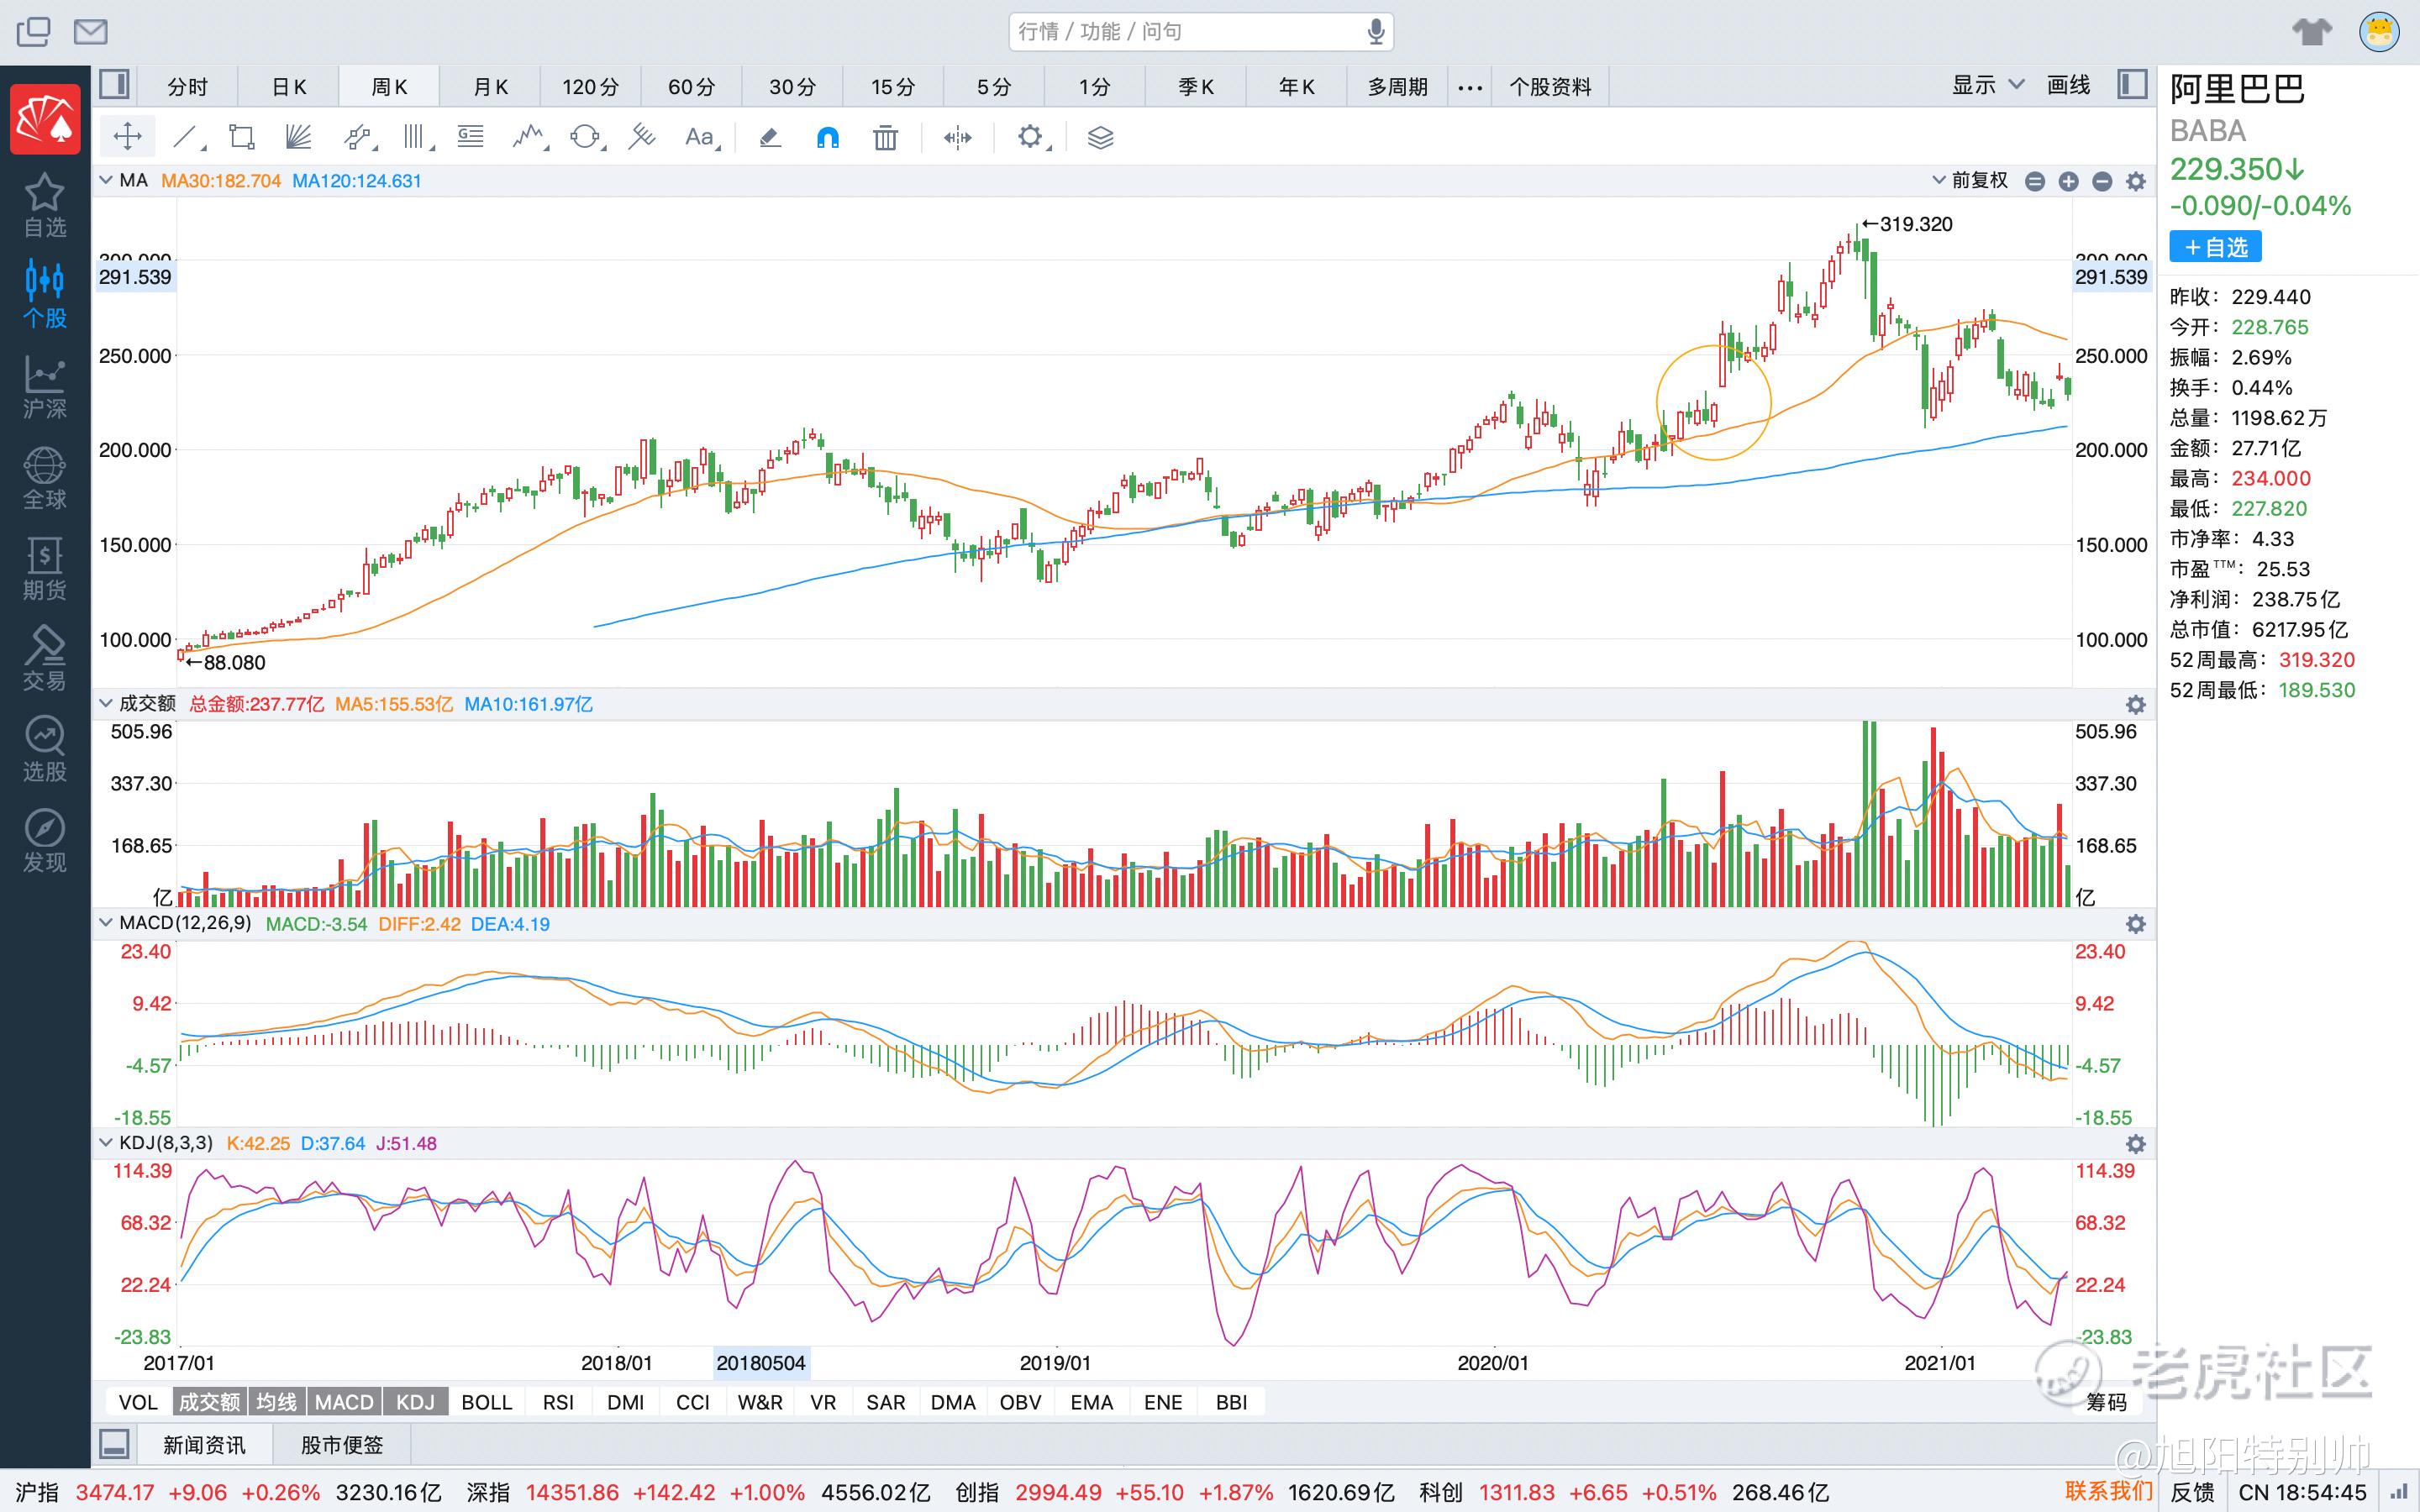Toggle the bottom panel collapse button
This screenshot has height=1512, width=2420.
point(114,1444)
